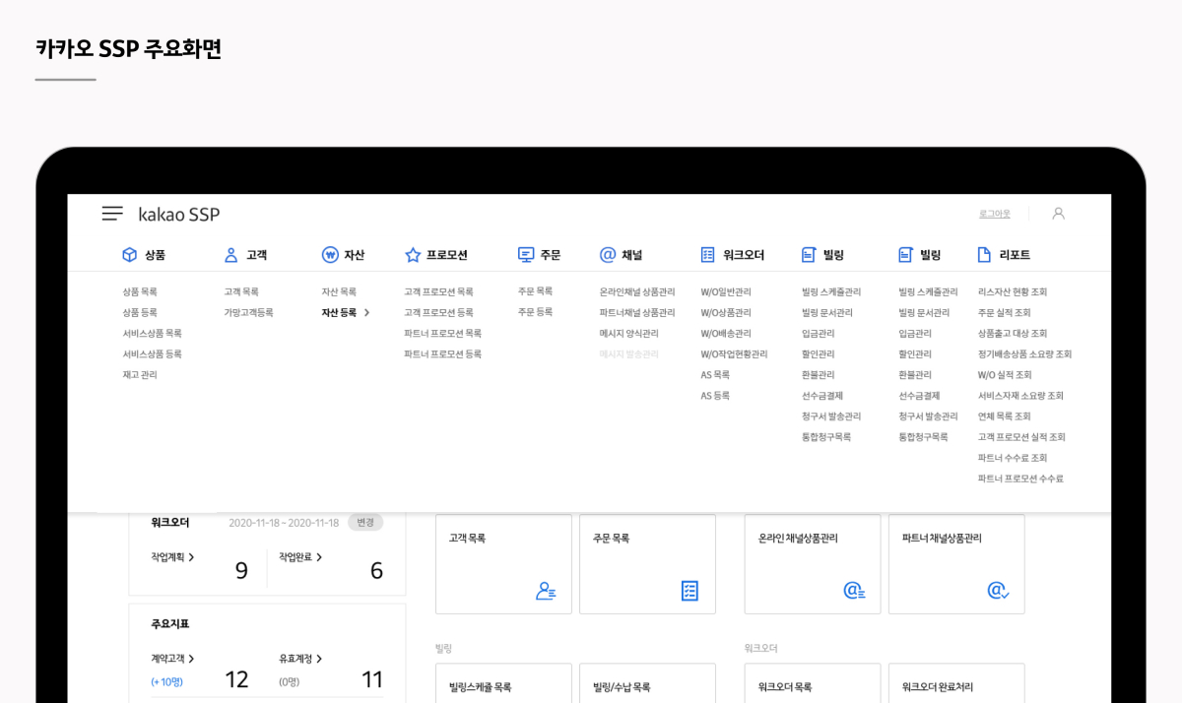Screen dimensions: 1182x703
Task: Expand 작업계획 details arrow
Action: tap(191, 557)
